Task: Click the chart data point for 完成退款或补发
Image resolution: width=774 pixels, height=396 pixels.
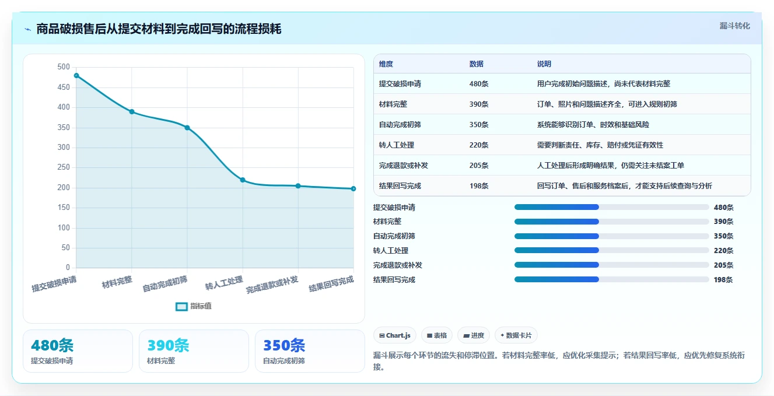Action: pyautogui.click(x=298, y=186)
